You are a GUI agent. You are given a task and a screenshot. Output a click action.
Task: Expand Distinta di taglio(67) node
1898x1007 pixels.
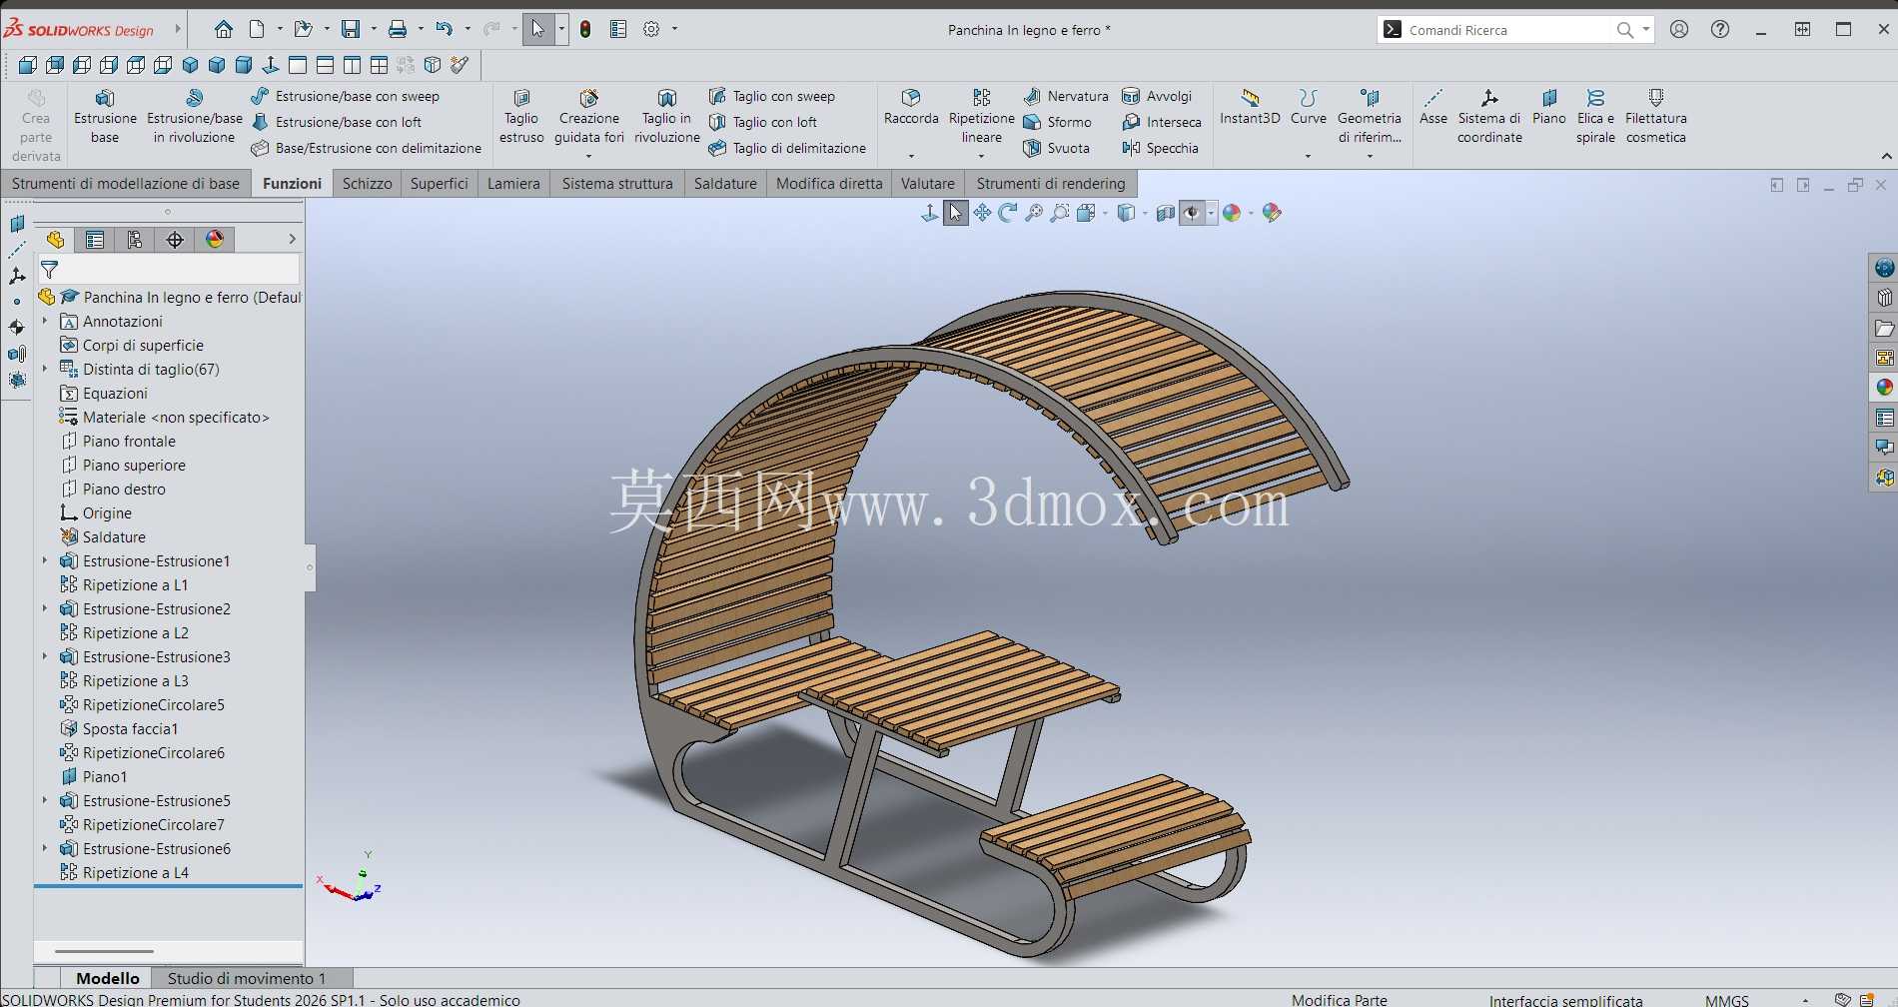[45, 369]
